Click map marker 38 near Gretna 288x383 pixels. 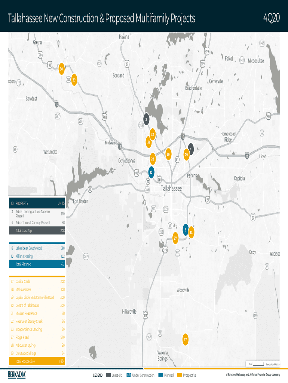tap(61, 68)
